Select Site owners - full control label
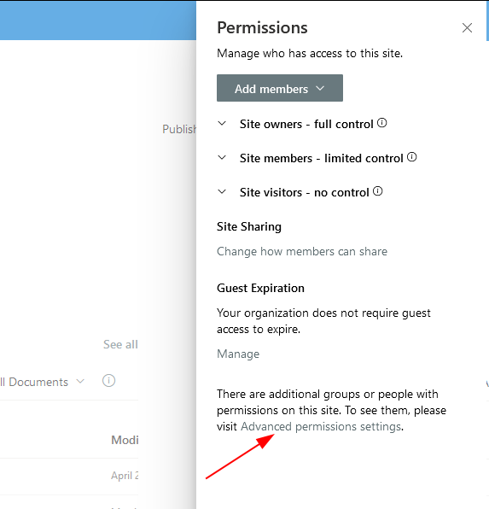This screenshot has width=489, height=509. click(306, 125)
